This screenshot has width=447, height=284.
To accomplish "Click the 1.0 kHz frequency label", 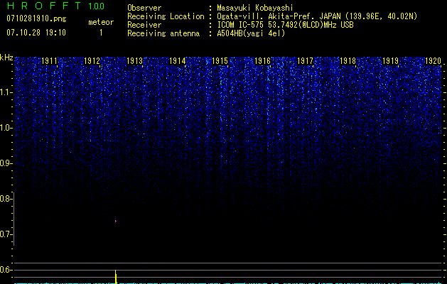I will (6, 128).
